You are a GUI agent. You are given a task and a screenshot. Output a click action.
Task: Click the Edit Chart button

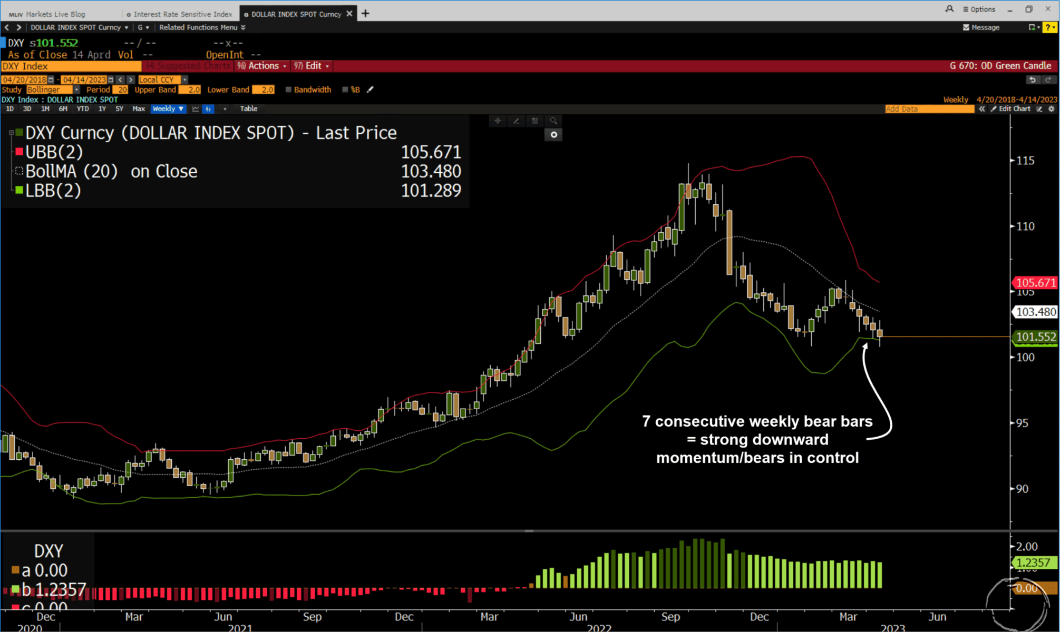pos(1010,109)
